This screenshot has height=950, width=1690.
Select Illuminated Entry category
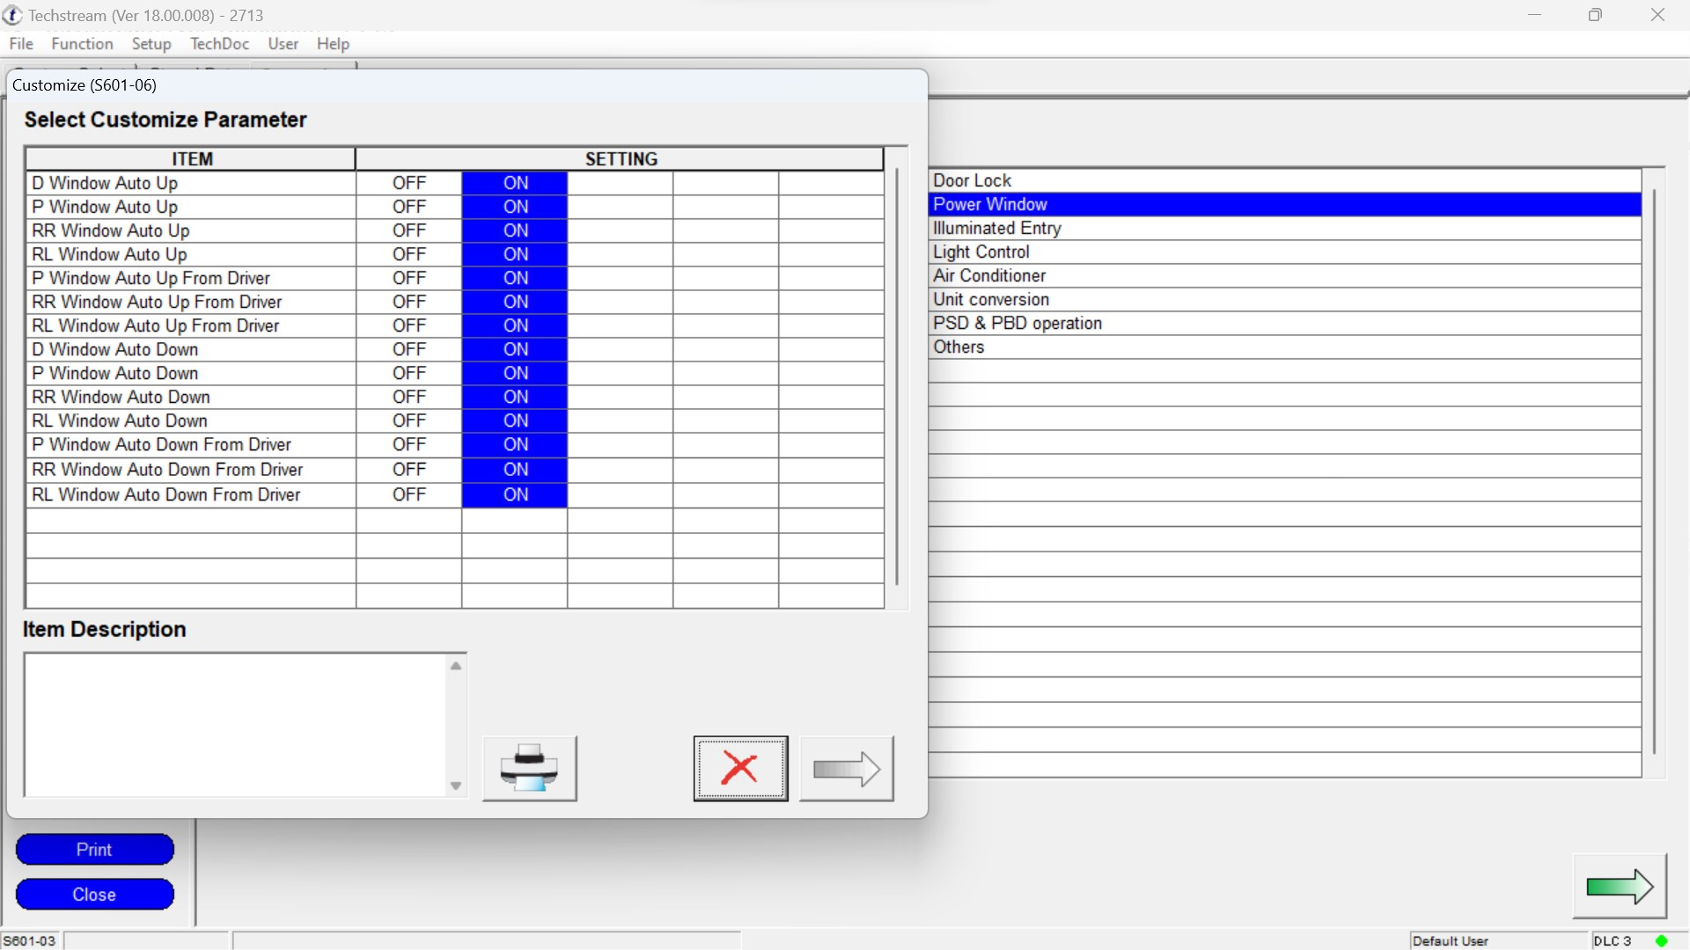point(997,228)
